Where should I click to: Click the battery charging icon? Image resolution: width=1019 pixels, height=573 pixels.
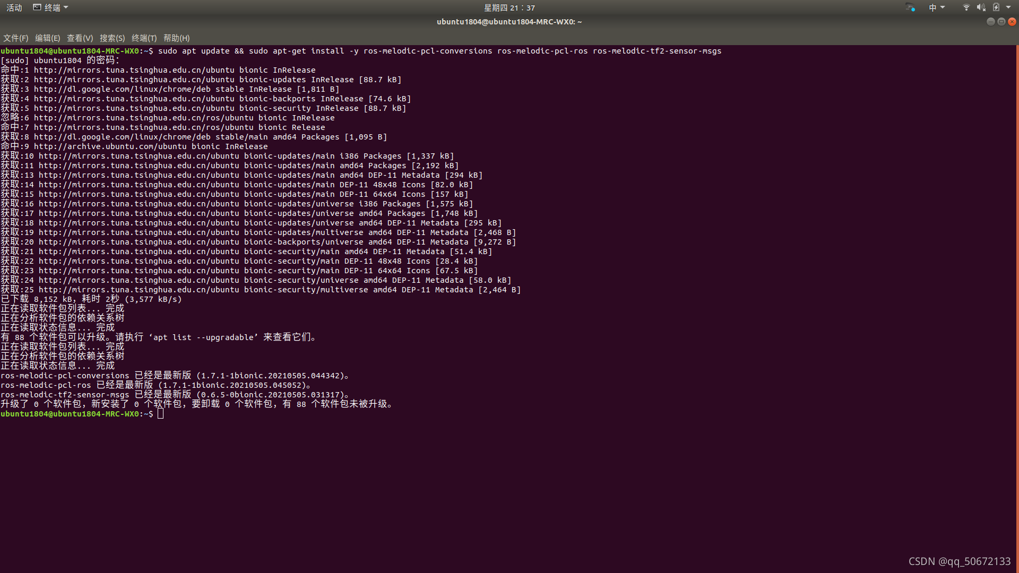pos(996,7)
